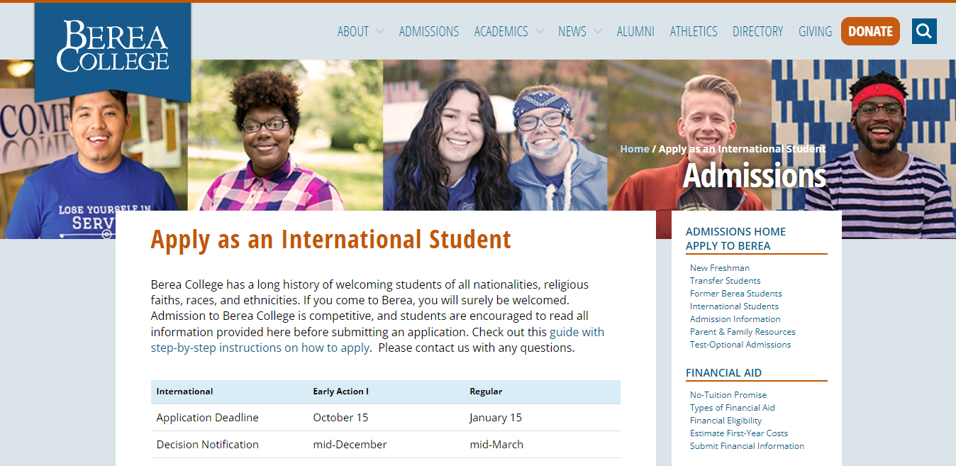Open the Former Berea Students link
Screen dimensions: 956x466
[x=736, y=294]
